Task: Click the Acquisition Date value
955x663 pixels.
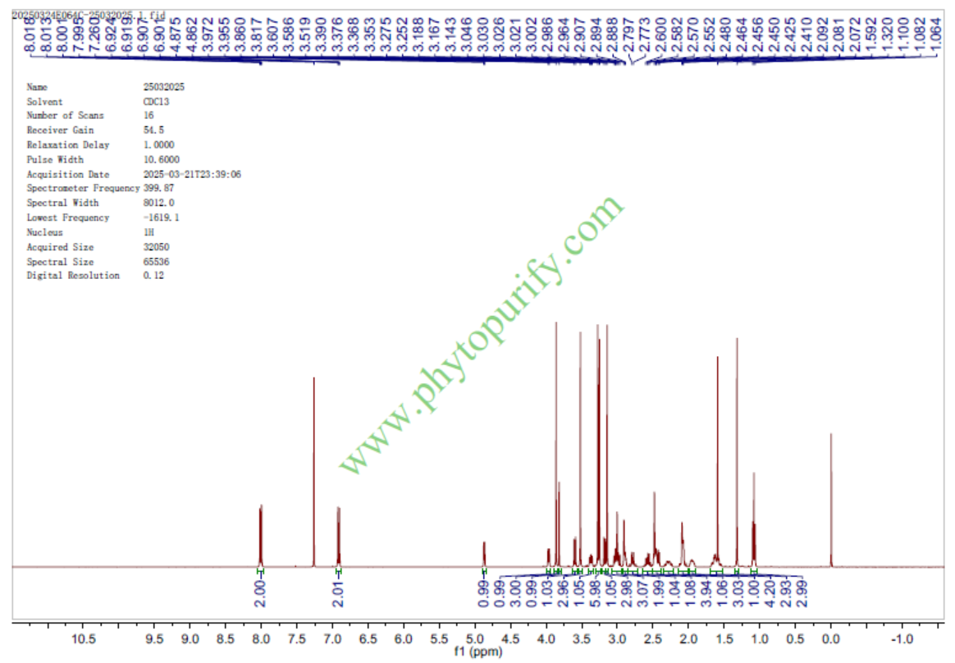Action: [x=191, y=175]
